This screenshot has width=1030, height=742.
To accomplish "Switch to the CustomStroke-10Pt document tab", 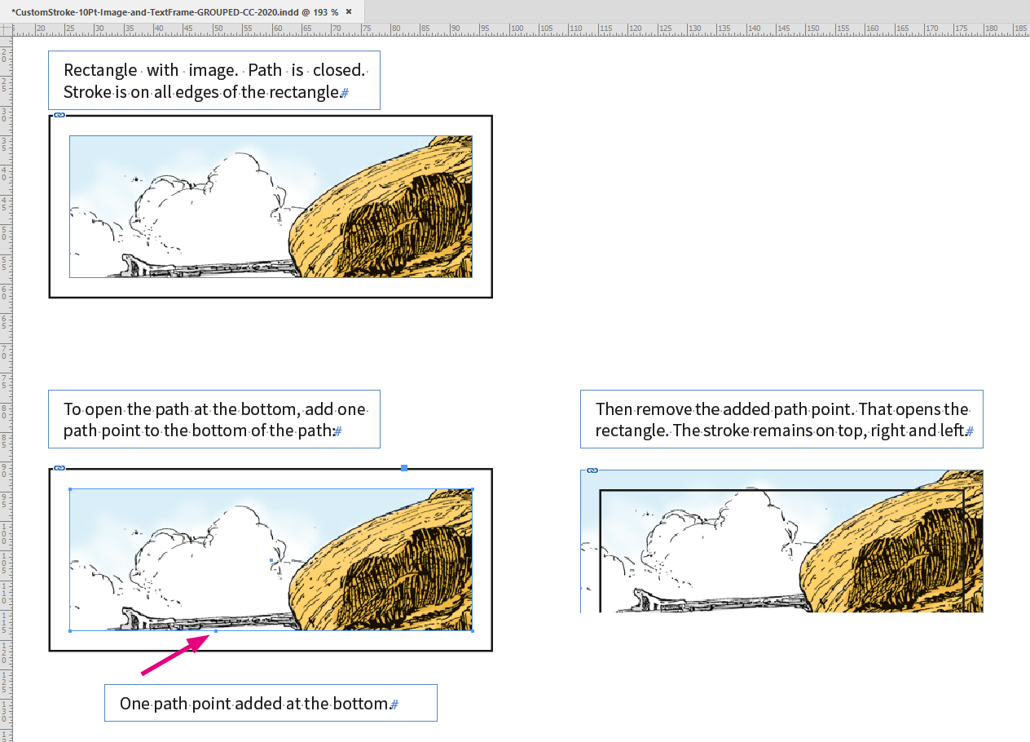I will 171,11.
